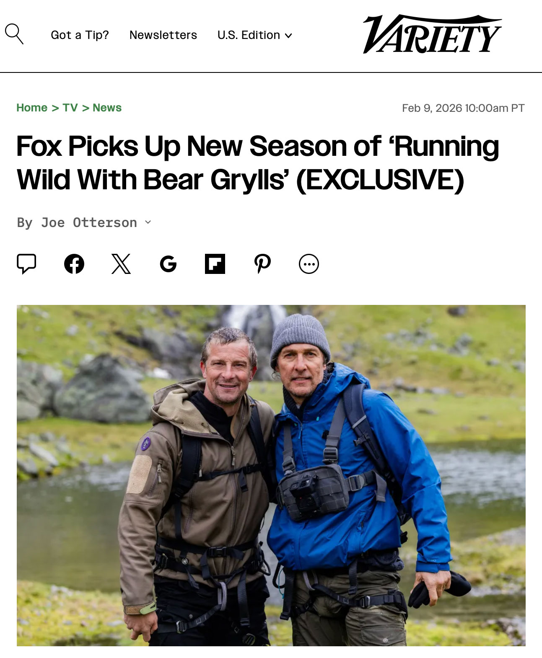Navigate to Home via breadcrumb
The image size is (542, 658).
pos(31,107)
